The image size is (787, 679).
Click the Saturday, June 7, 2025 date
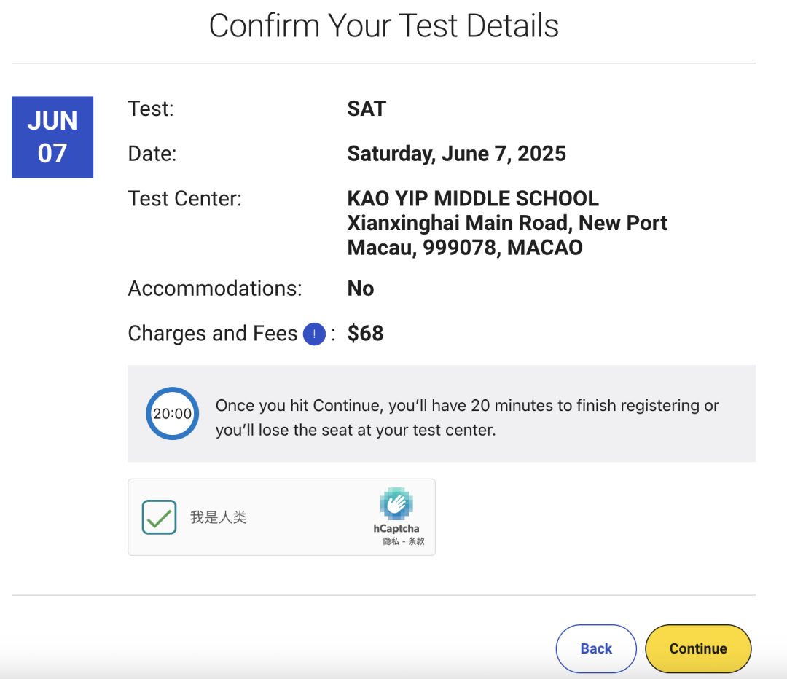click(456, 154)
